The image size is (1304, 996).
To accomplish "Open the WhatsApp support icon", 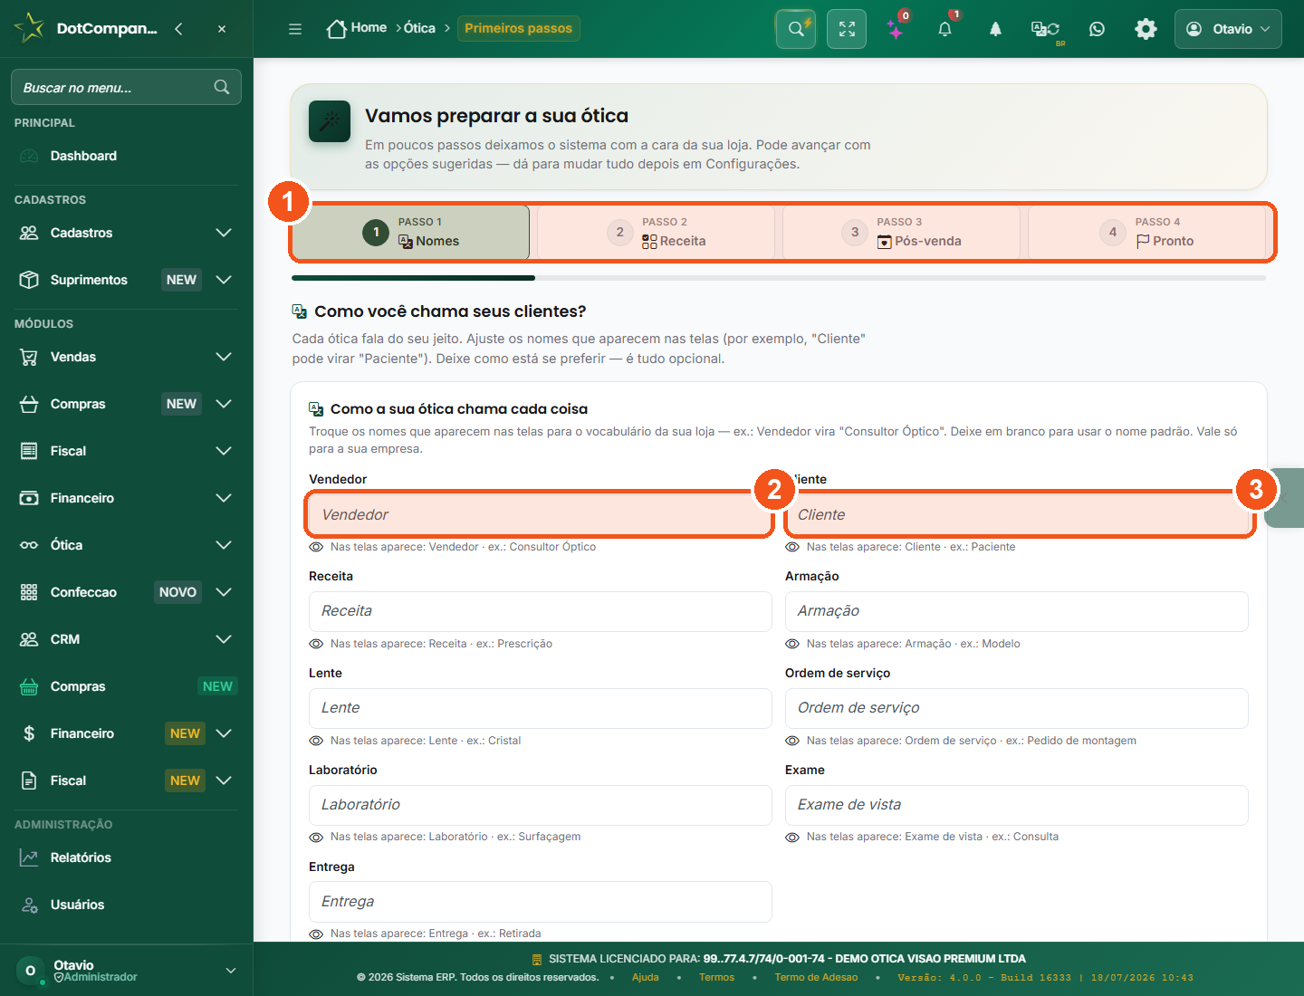I will tap(1097, 29).
